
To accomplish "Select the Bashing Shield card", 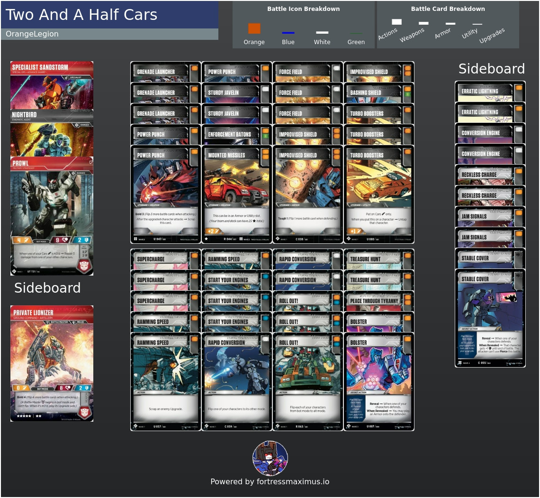I will [379, 93].
